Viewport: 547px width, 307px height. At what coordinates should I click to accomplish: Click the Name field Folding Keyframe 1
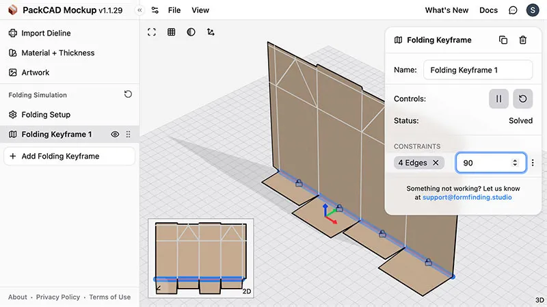(x=478, y=70)
